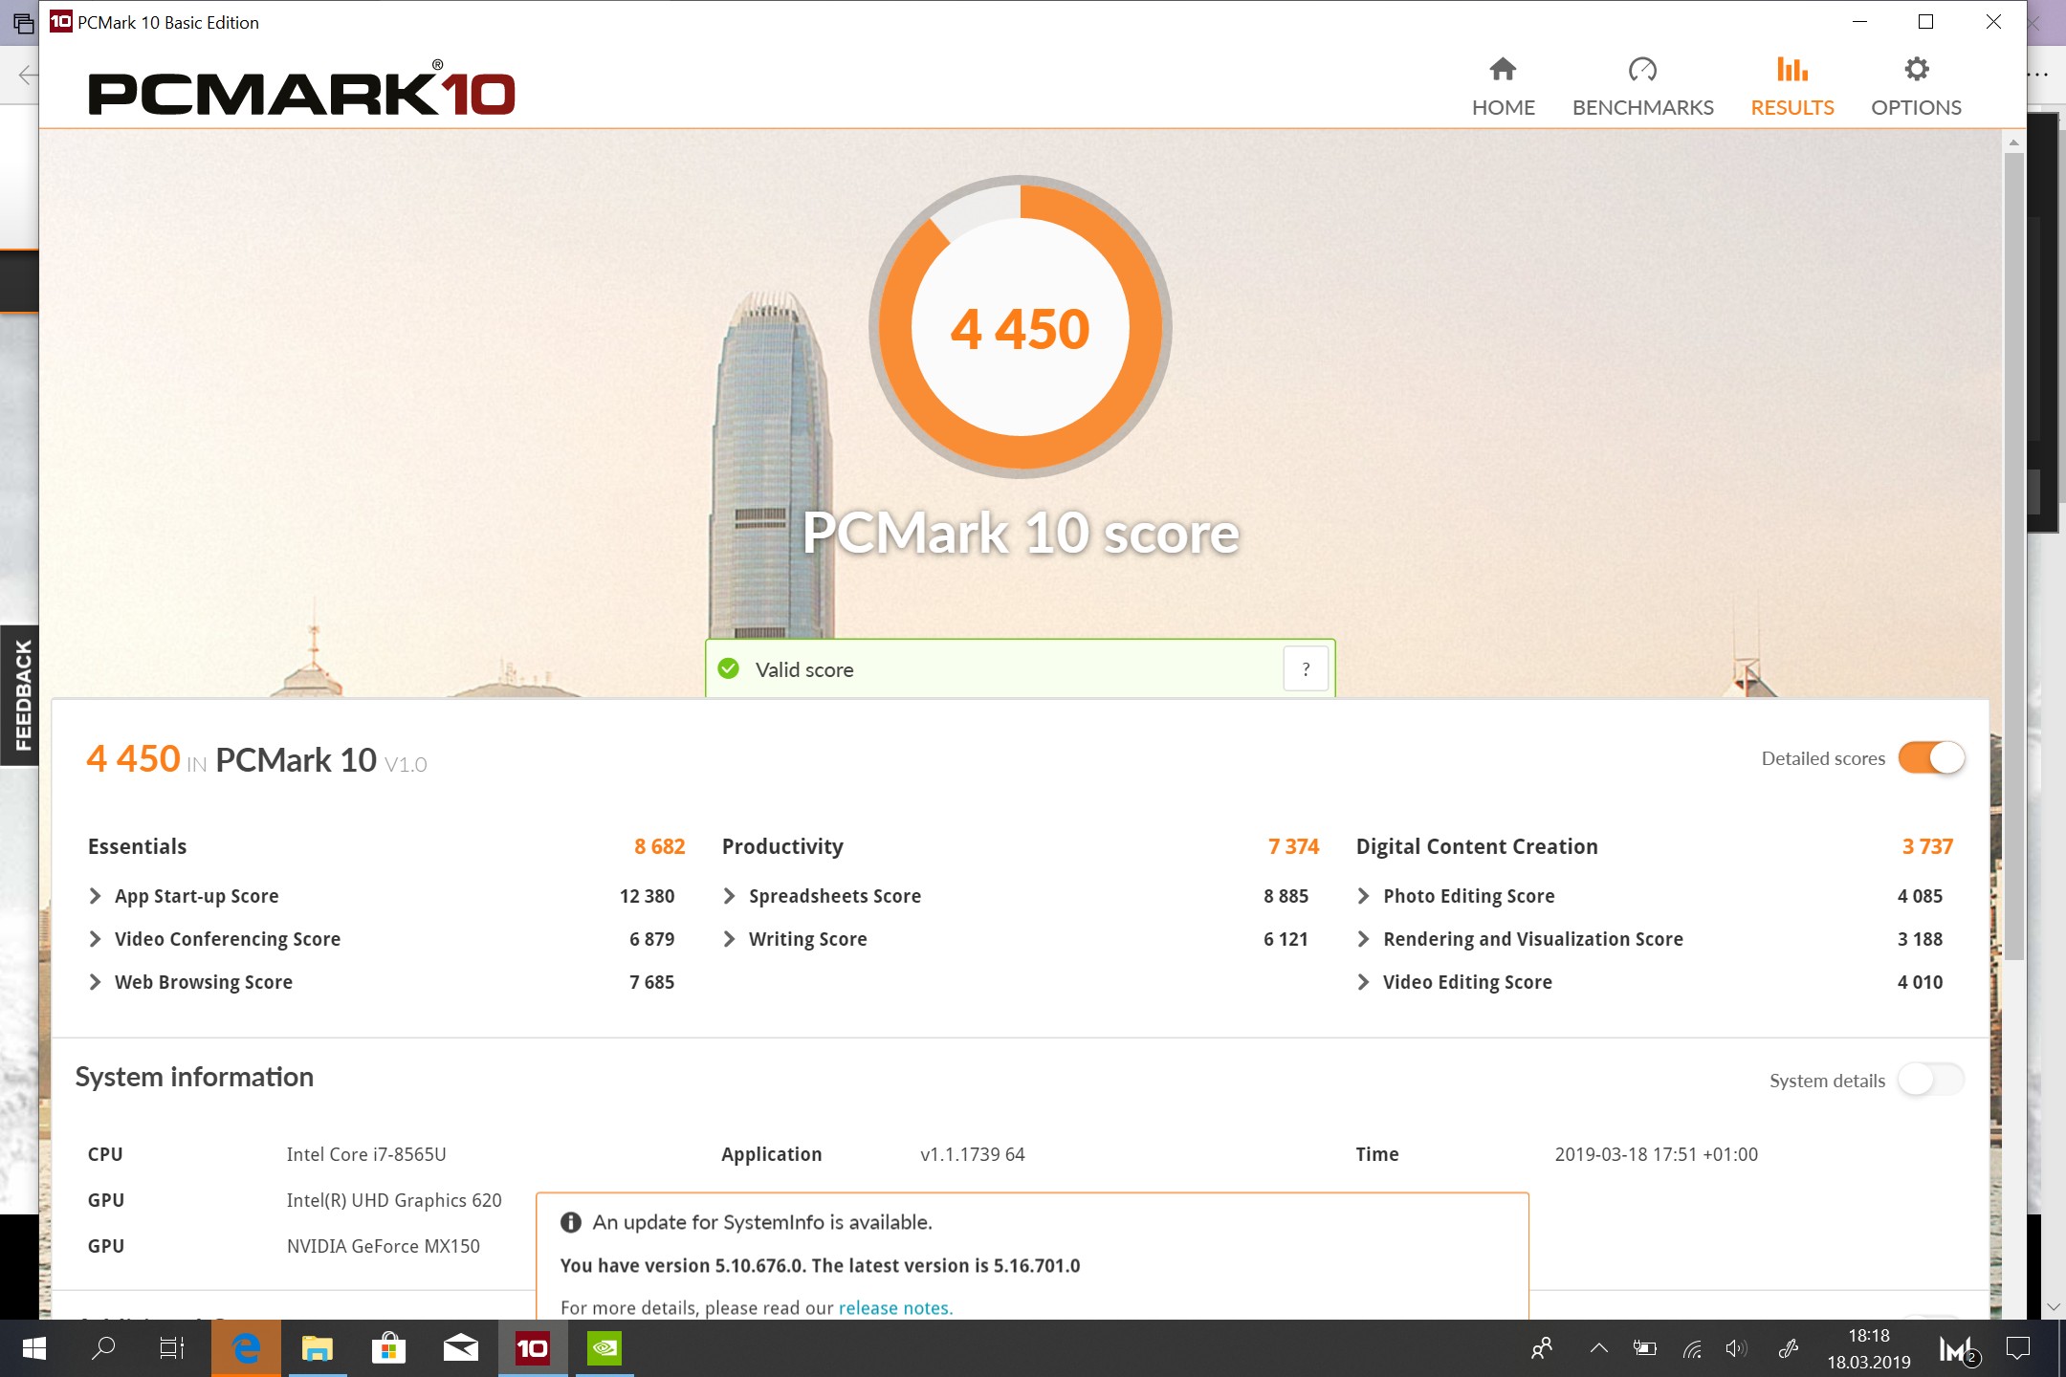Viewport: 2066px width, 1377px height.
Task: Click the green Valid score checkmark icon
Action: click(x=729, y=669)
